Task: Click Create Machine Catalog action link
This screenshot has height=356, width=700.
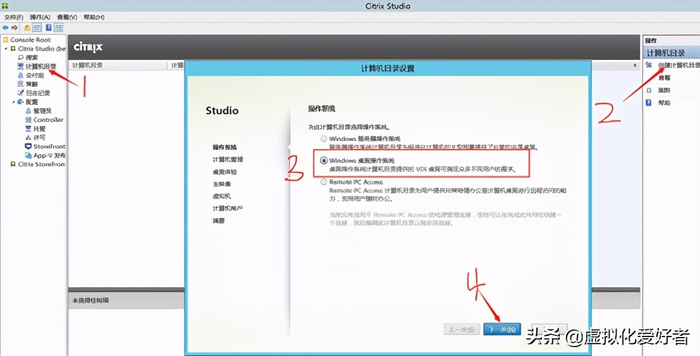Action: click(679, 65)
